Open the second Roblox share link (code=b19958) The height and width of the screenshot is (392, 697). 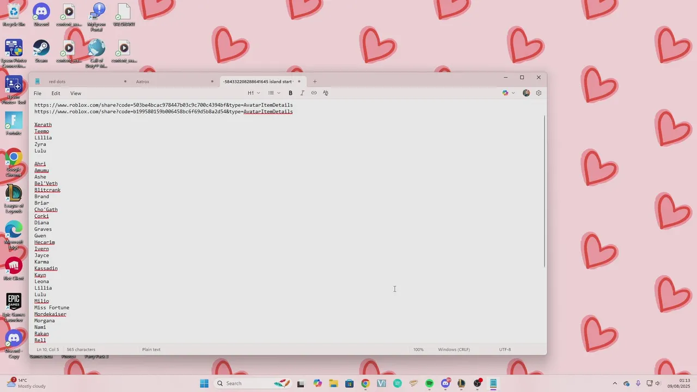163,112
